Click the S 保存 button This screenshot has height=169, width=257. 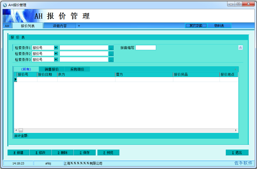tap(85, 153)
